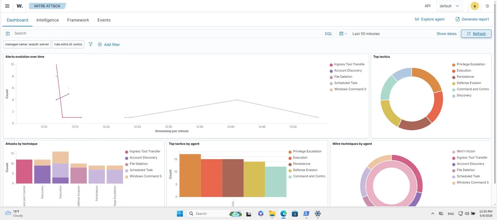Open the 'manager.name: wazuh-server' filter pill
497x220 pixels.
tap(27, 44)
